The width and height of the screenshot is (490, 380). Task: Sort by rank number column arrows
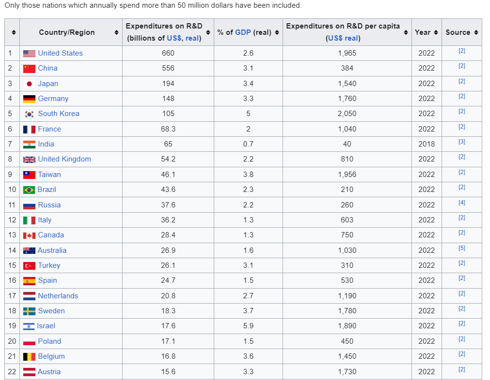point(14,32)
